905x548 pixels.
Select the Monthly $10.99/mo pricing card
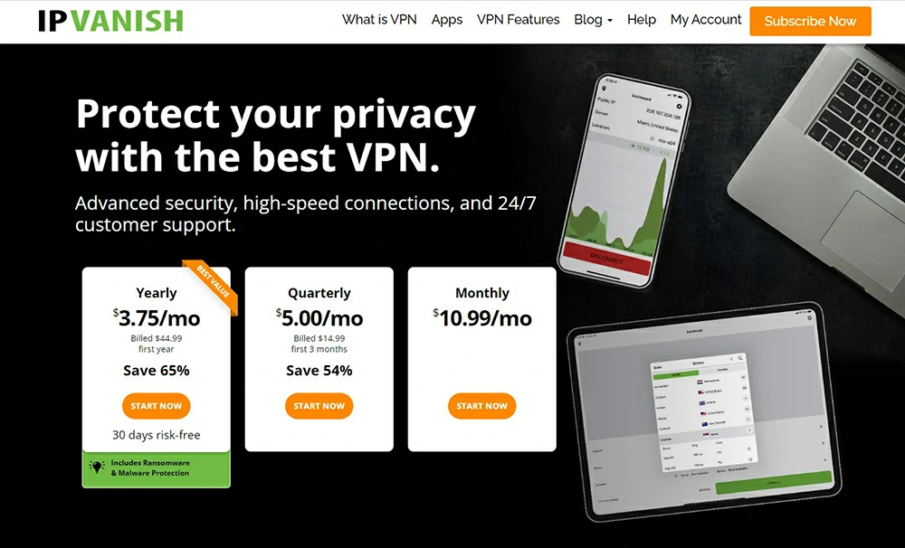point(482,359)
